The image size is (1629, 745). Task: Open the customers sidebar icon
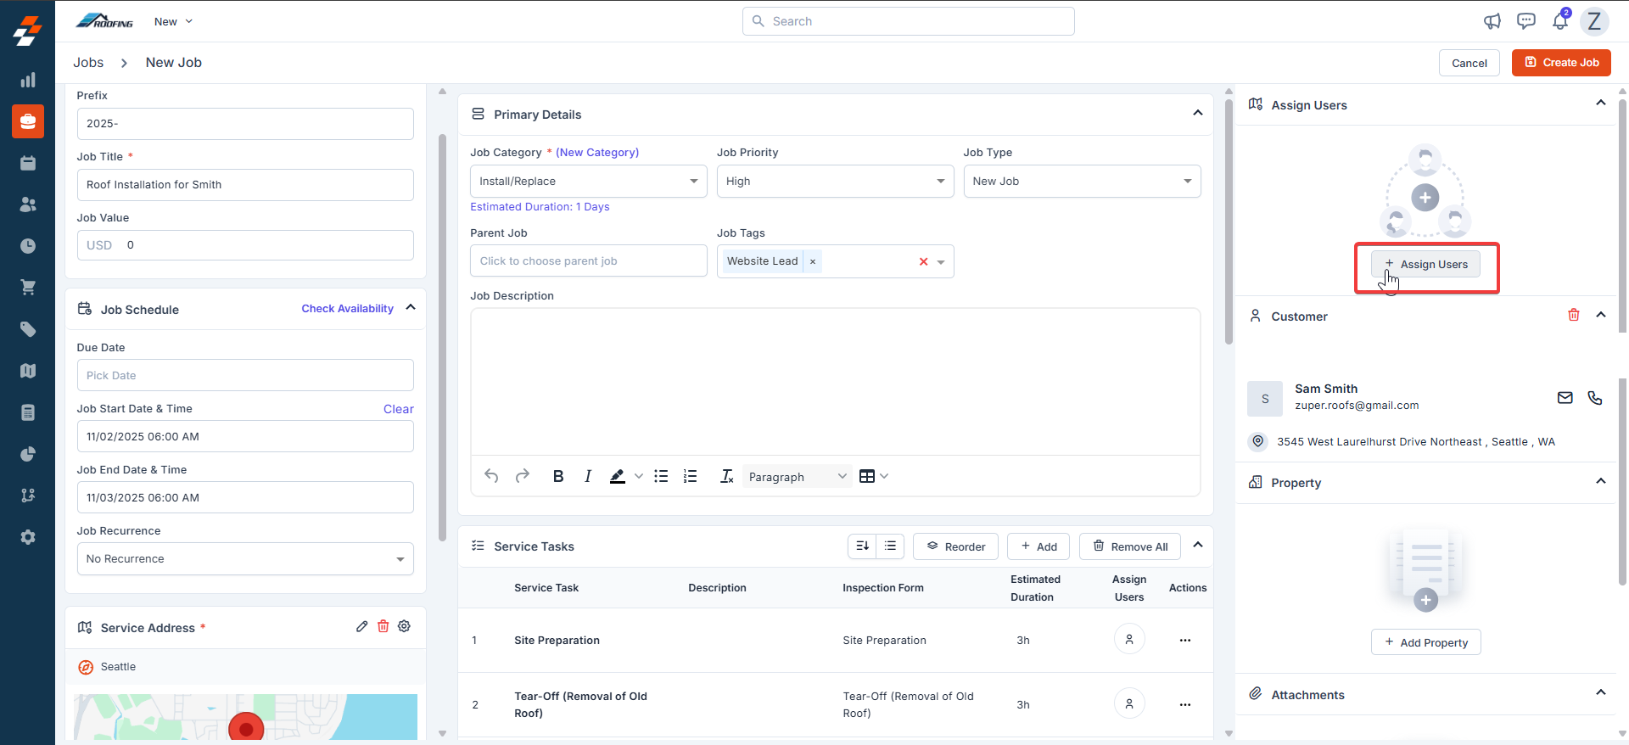(28, 204)
